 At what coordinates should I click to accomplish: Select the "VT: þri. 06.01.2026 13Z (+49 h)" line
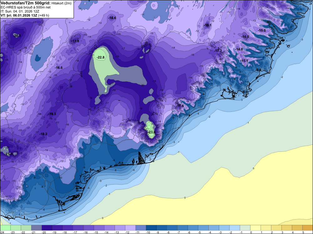pyautogui.click(x=25, y=15)
